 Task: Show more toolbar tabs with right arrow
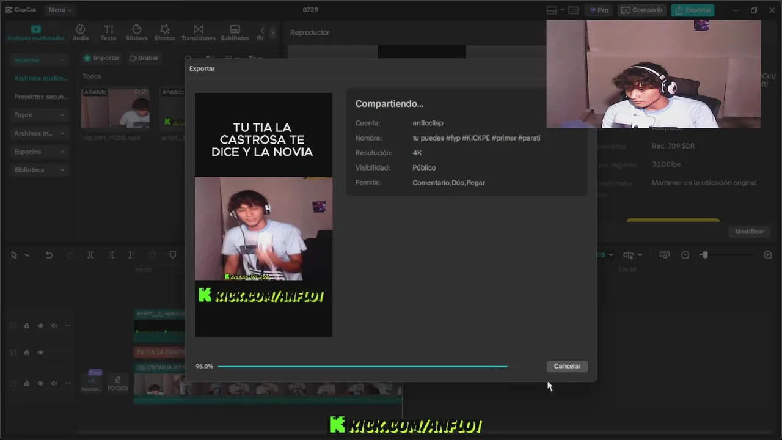[x=272, y=32]
